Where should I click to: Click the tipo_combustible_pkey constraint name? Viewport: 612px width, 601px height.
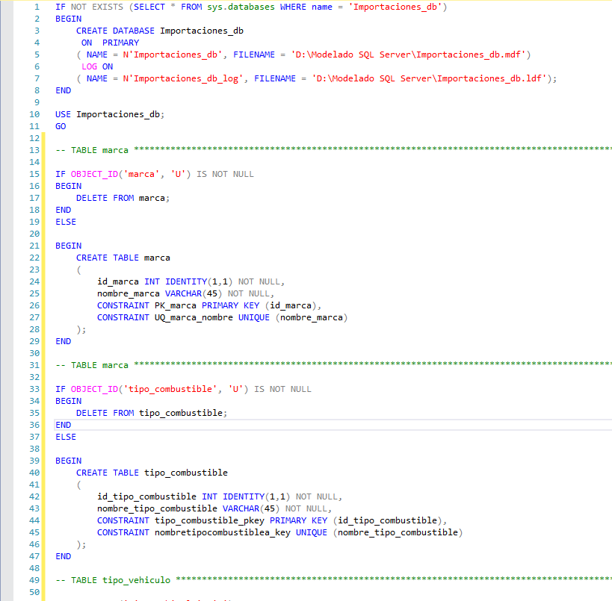(x=210, y=520)
